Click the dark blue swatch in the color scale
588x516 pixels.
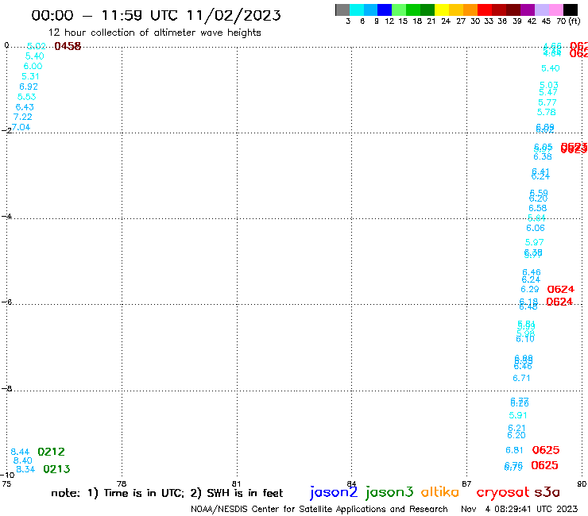click(385, 10)
